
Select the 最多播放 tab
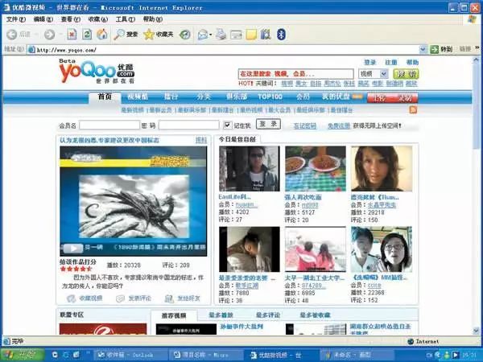pos(221,315)
